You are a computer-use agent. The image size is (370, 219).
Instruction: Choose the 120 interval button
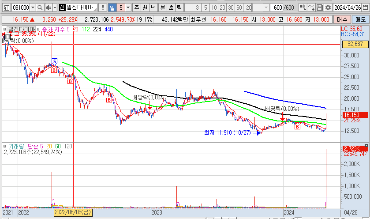coord(247,8)
